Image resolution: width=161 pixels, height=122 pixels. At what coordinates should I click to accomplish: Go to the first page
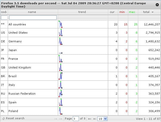coord(56,119)
